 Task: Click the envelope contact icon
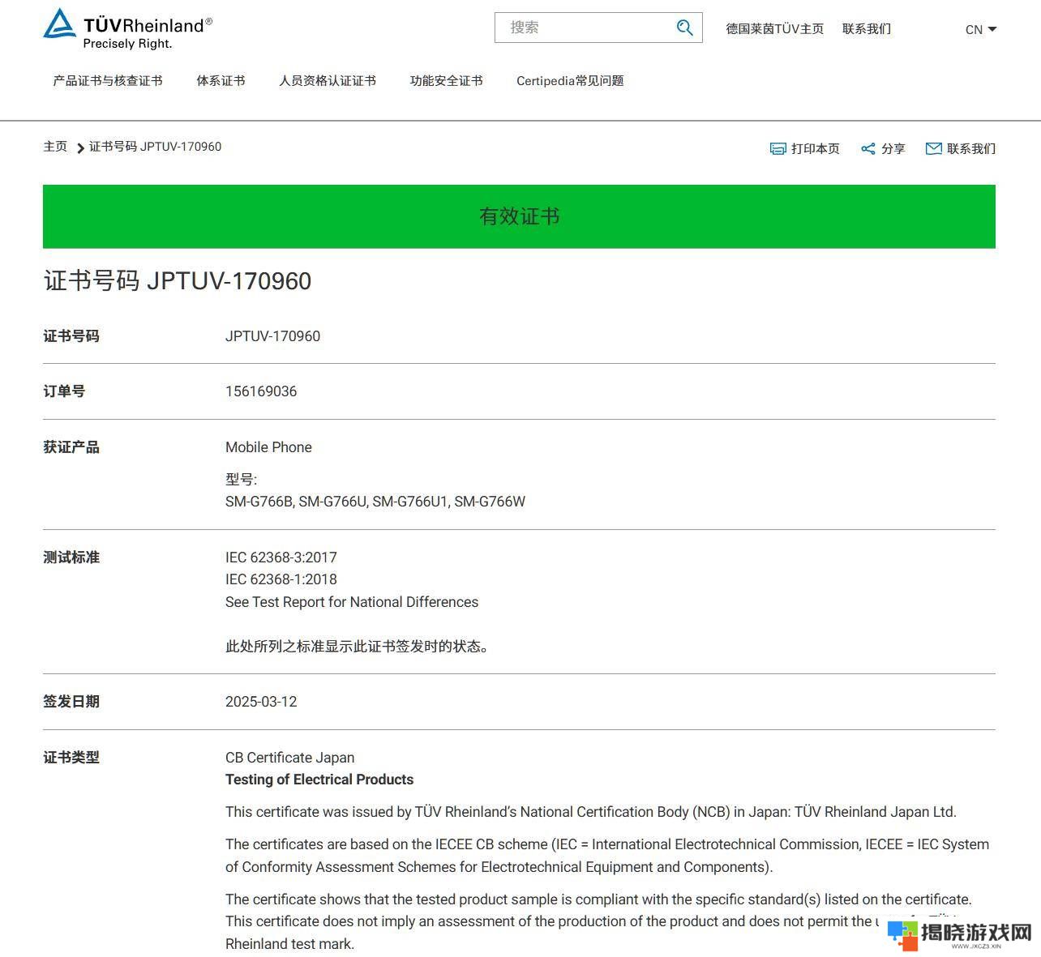(x=934, y=148)
